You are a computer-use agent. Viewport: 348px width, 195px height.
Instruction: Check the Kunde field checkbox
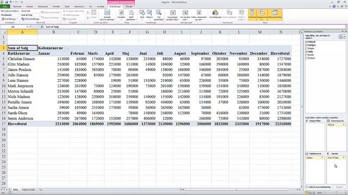[x=307, y=55]
